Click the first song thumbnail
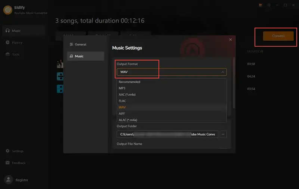Screen dimensions: 299x189 coord(60,64)
